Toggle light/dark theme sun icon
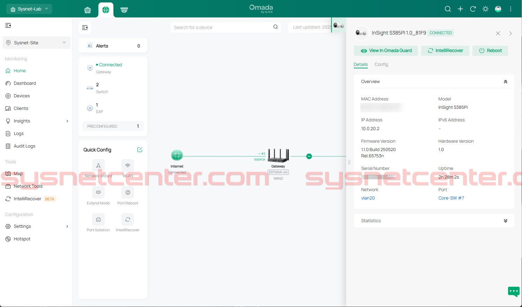522x307 pixels. point(485,9)
